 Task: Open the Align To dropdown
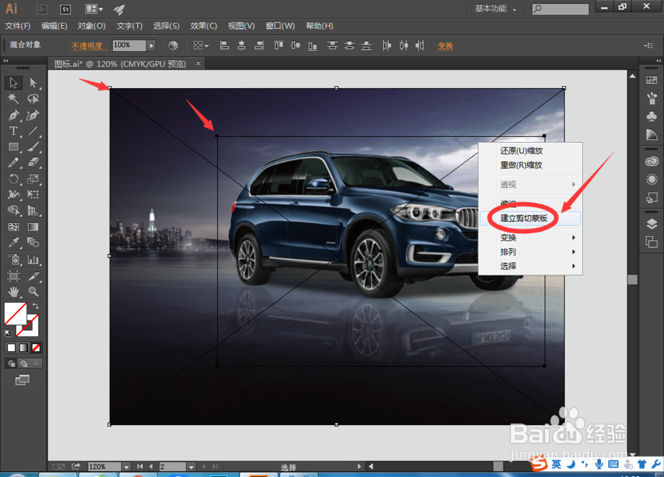[201, 45]
